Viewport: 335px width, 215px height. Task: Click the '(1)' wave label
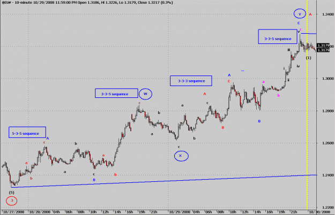[308, 58]
